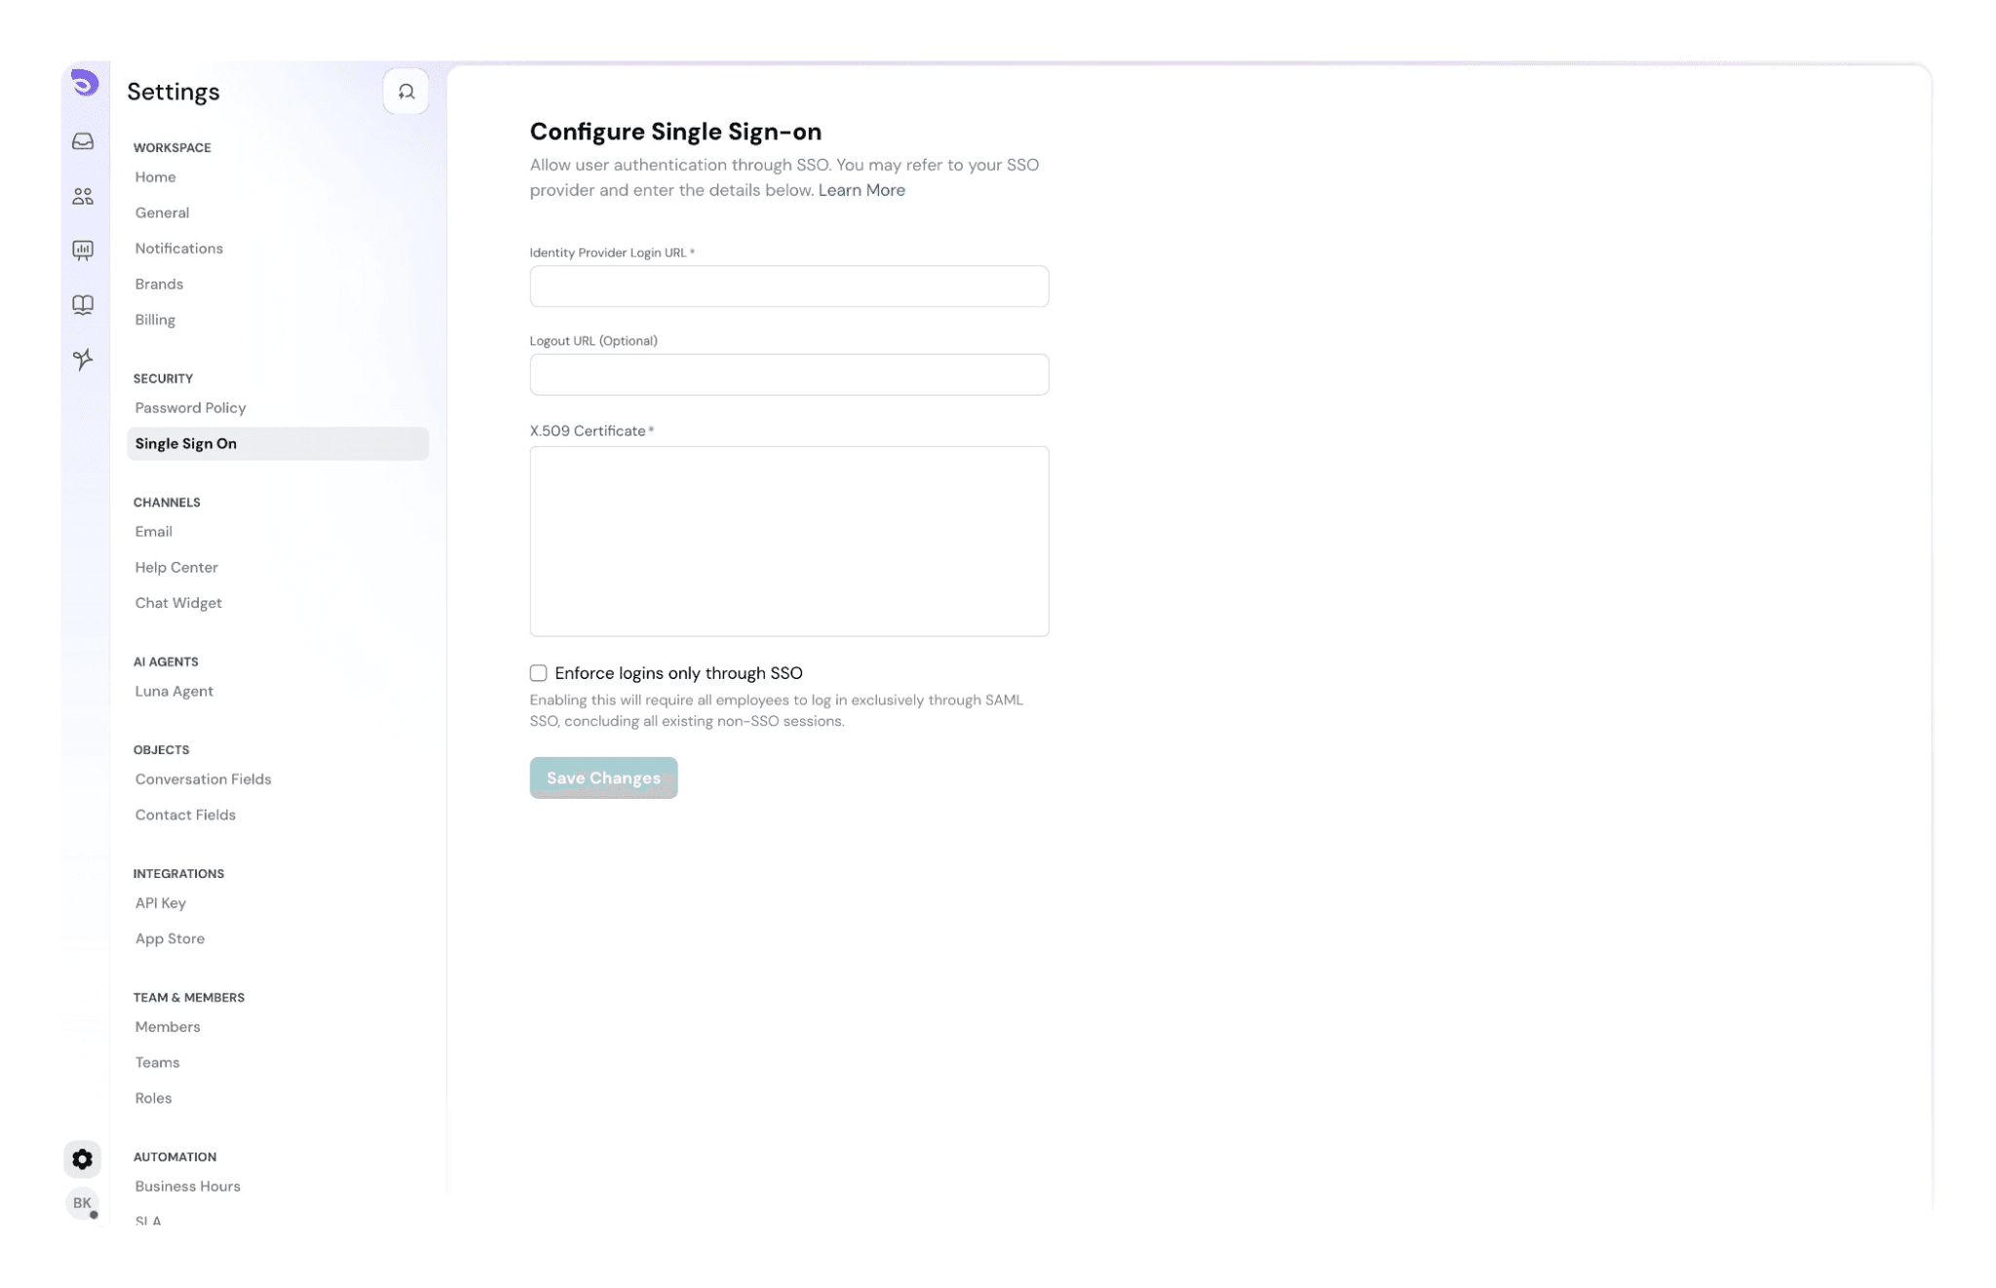This screenshot has height=1288, width=1996.
Task: Click the X.509 Certificate text area
Action: (788, 542)
